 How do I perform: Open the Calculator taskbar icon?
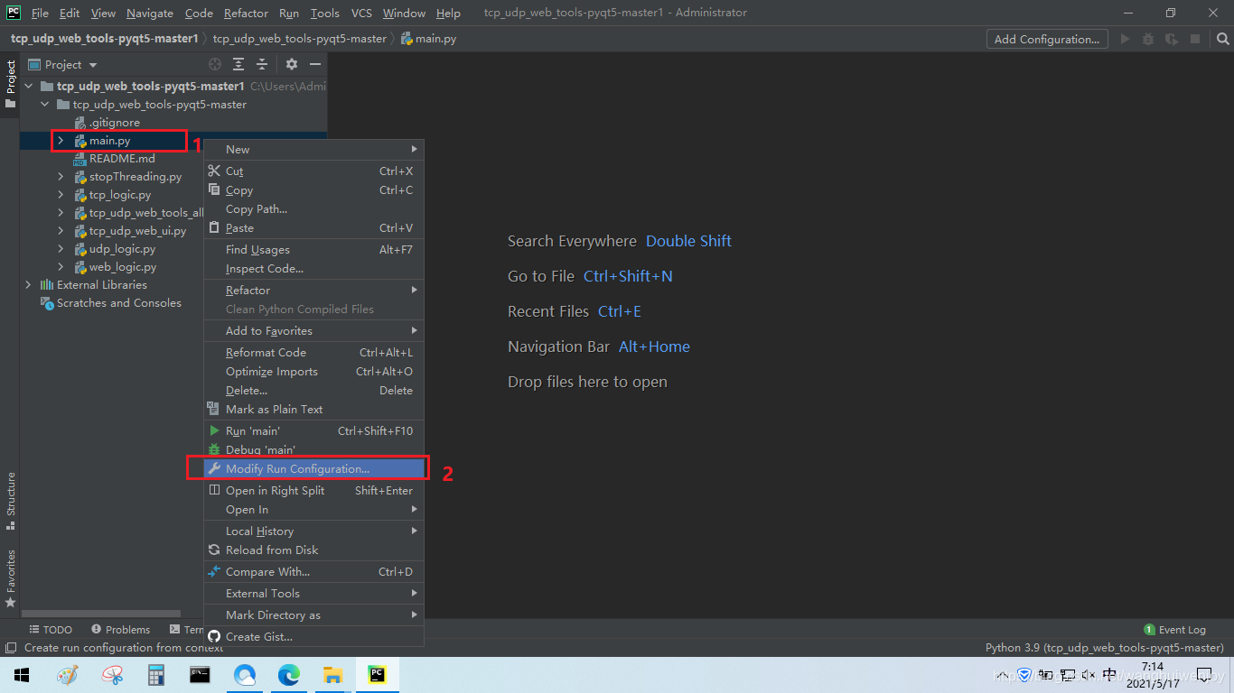(156, 674)
